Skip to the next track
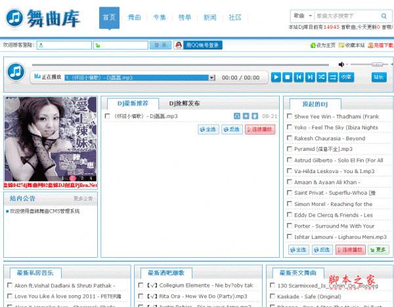Image resolution: width=394 pixels, height=307 pixels. pyautogui.click(x=310, y=77)
